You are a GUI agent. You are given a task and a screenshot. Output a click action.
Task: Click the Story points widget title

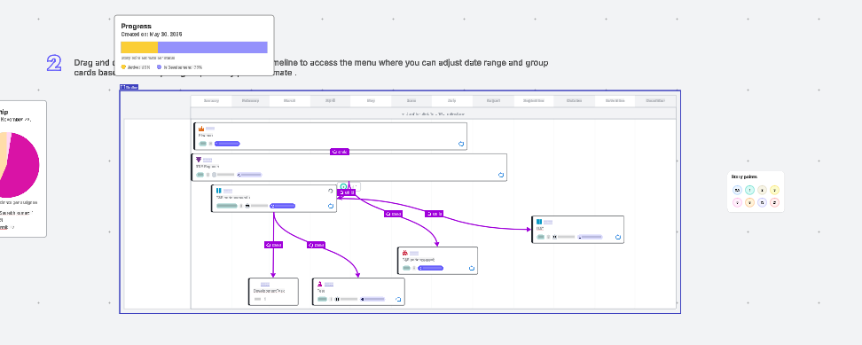coord(744,176)
